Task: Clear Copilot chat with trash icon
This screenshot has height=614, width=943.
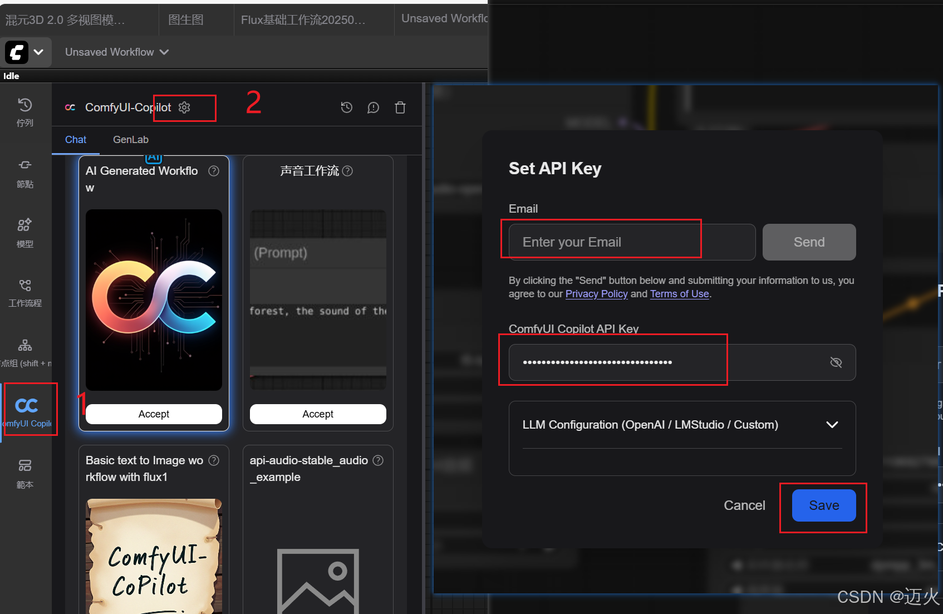Action: click(400, 107)
